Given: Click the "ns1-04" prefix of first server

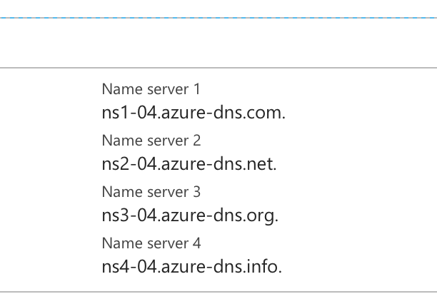Looking at the screenshot, I should pyautogui.click(x=129, y=113).
